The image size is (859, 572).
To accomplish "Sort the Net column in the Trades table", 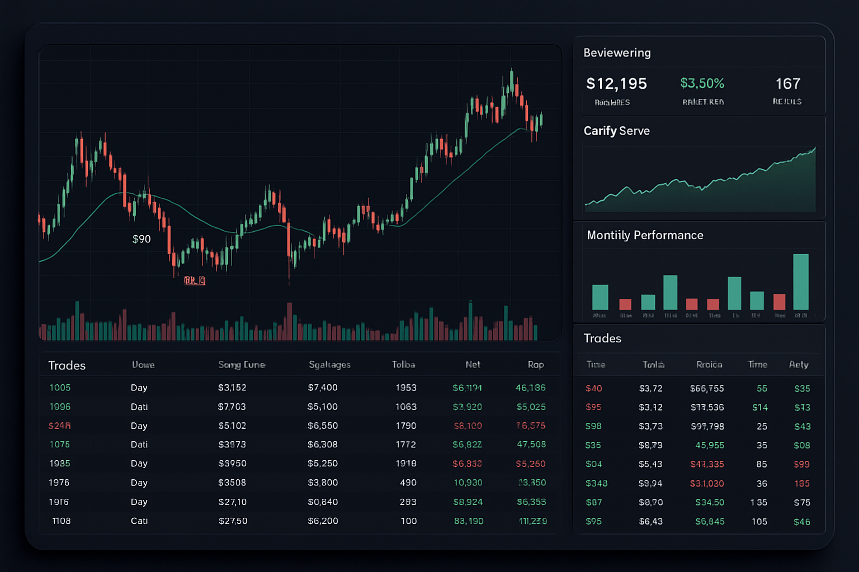I will 473,364.
